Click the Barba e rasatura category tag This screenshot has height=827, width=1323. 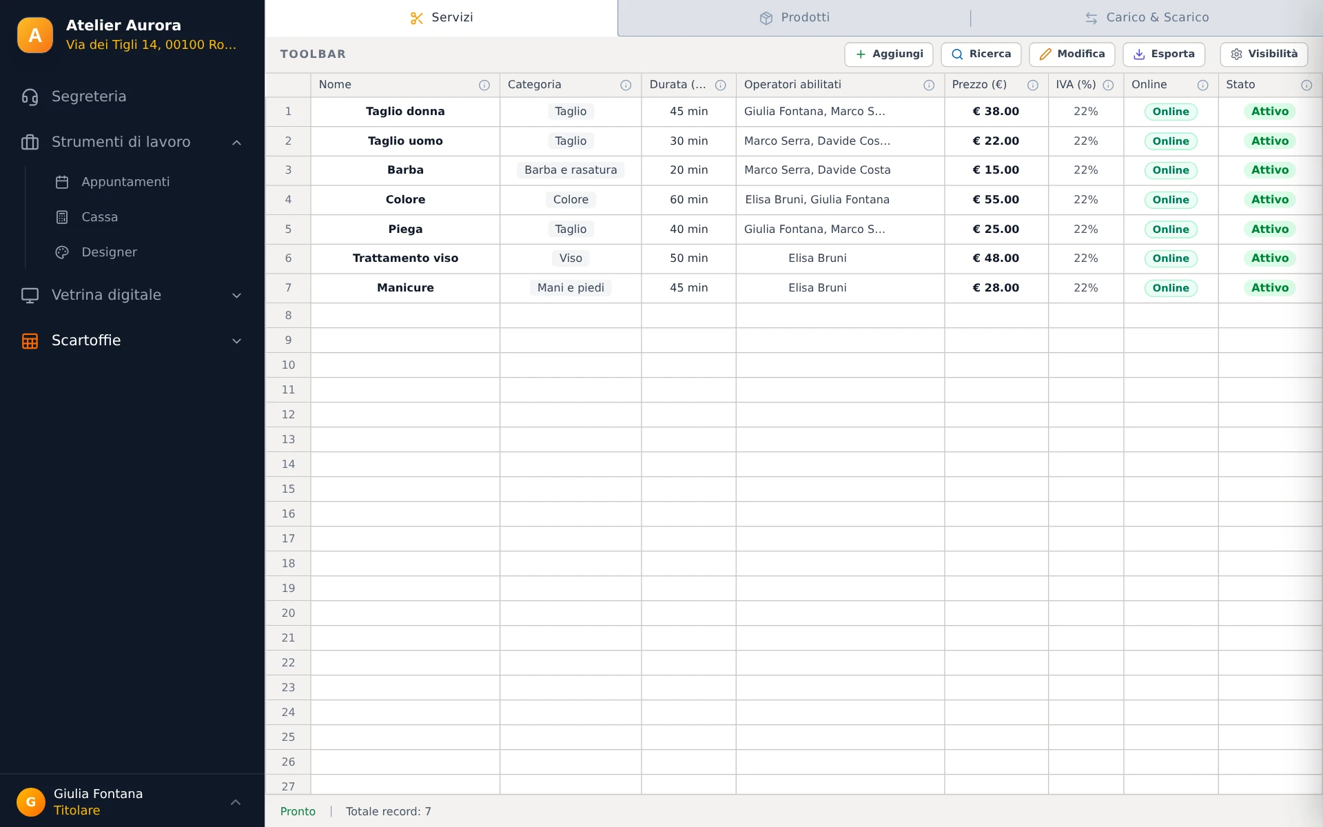click(571, 170)
